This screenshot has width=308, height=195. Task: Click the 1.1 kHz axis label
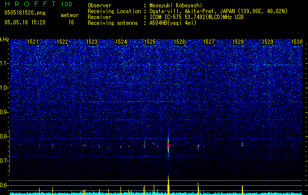tap(4, 63)
